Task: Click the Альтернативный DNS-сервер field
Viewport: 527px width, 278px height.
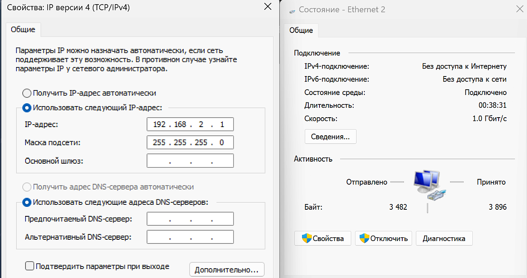Action: pos(190,237)
